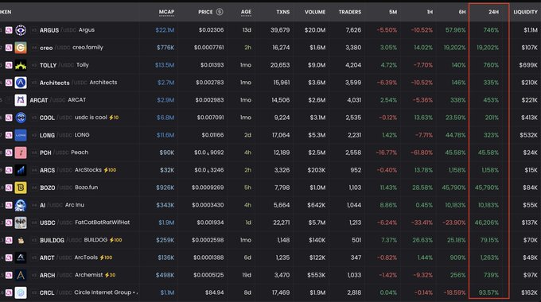Open the ARGUS token name link
Viewport: 541px width, 302px height.
click(49, 30)
